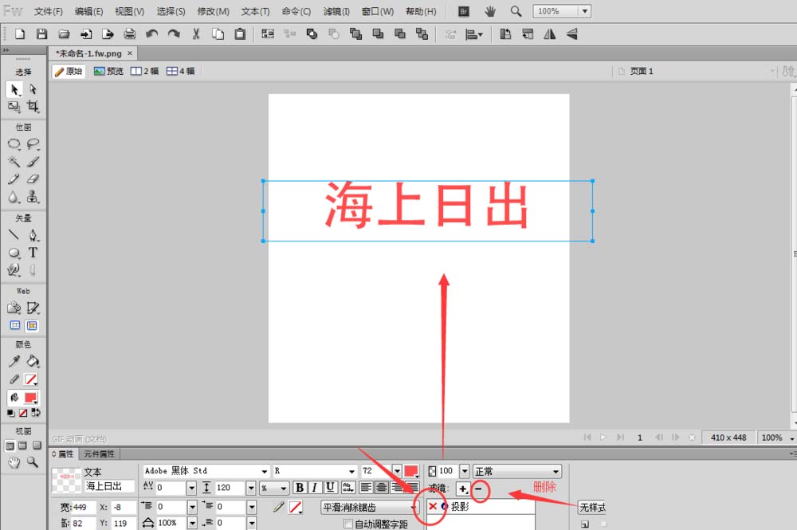
Task: Click the 宽 width input field
Action: 82,507
